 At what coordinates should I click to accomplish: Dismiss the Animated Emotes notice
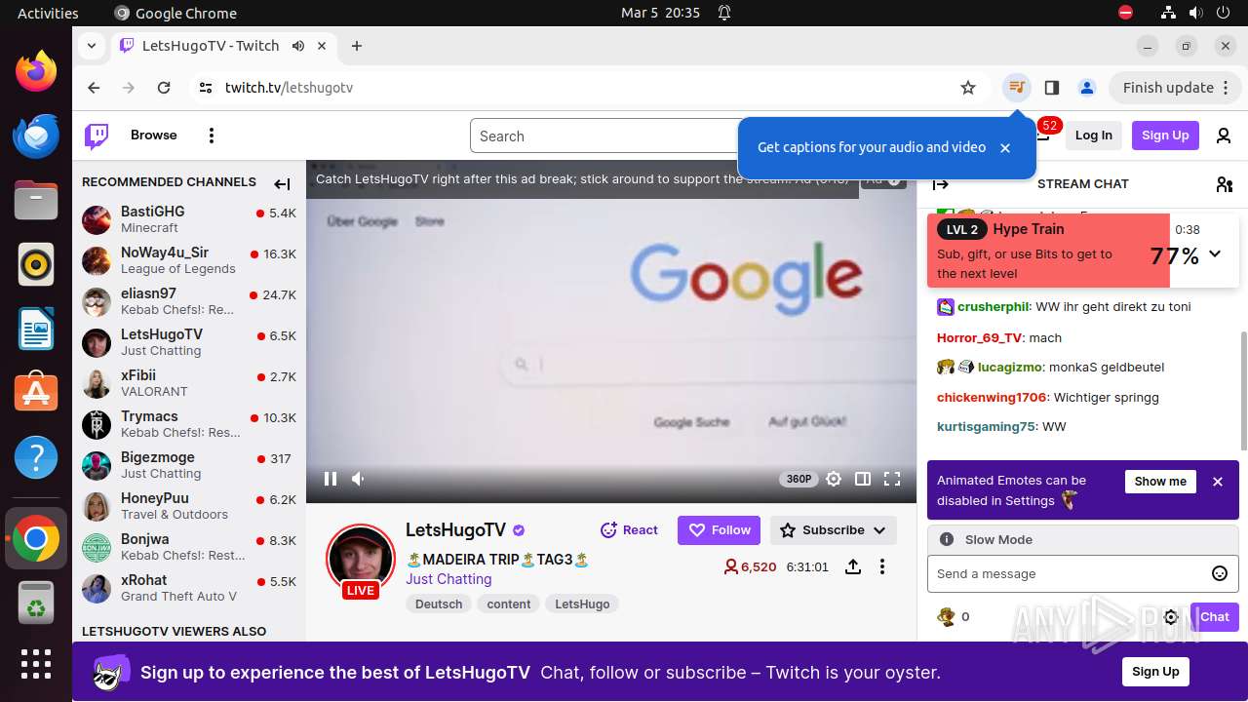[1218, 482]
